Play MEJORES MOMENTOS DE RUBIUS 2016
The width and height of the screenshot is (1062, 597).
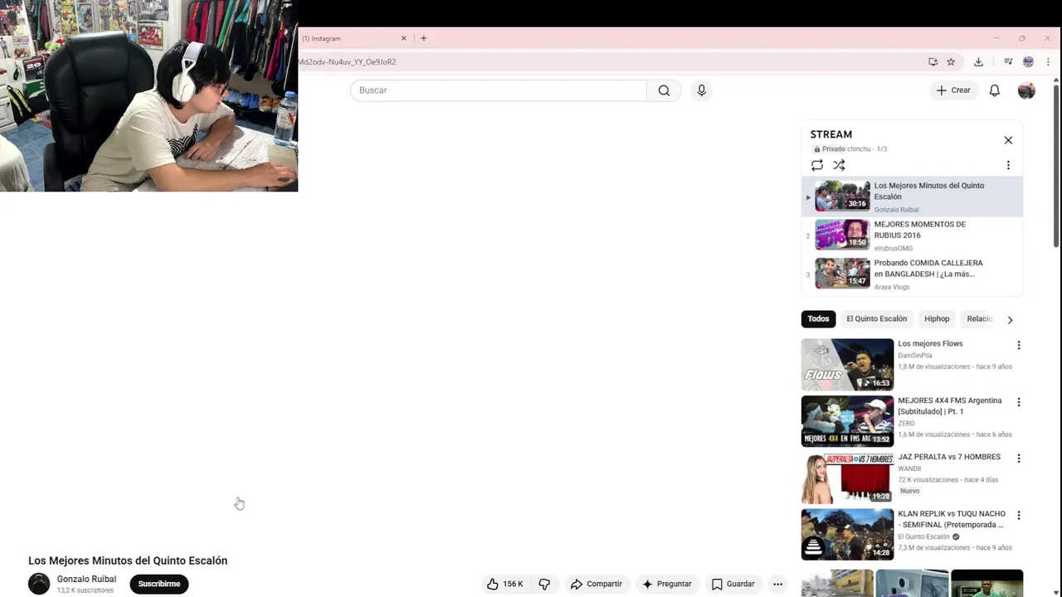[x=912, y=235]
